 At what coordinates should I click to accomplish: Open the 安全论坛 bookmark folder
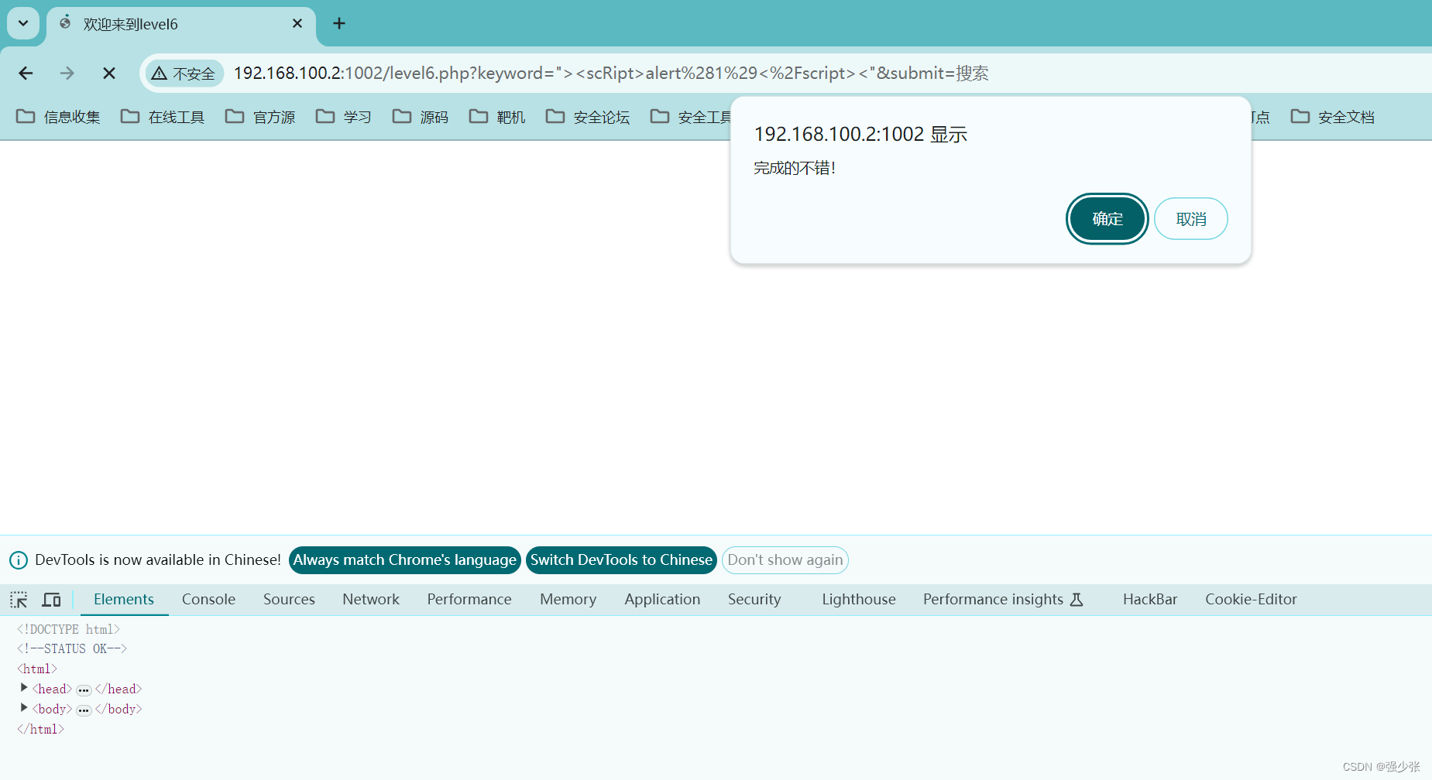click(x=588, y=117)
